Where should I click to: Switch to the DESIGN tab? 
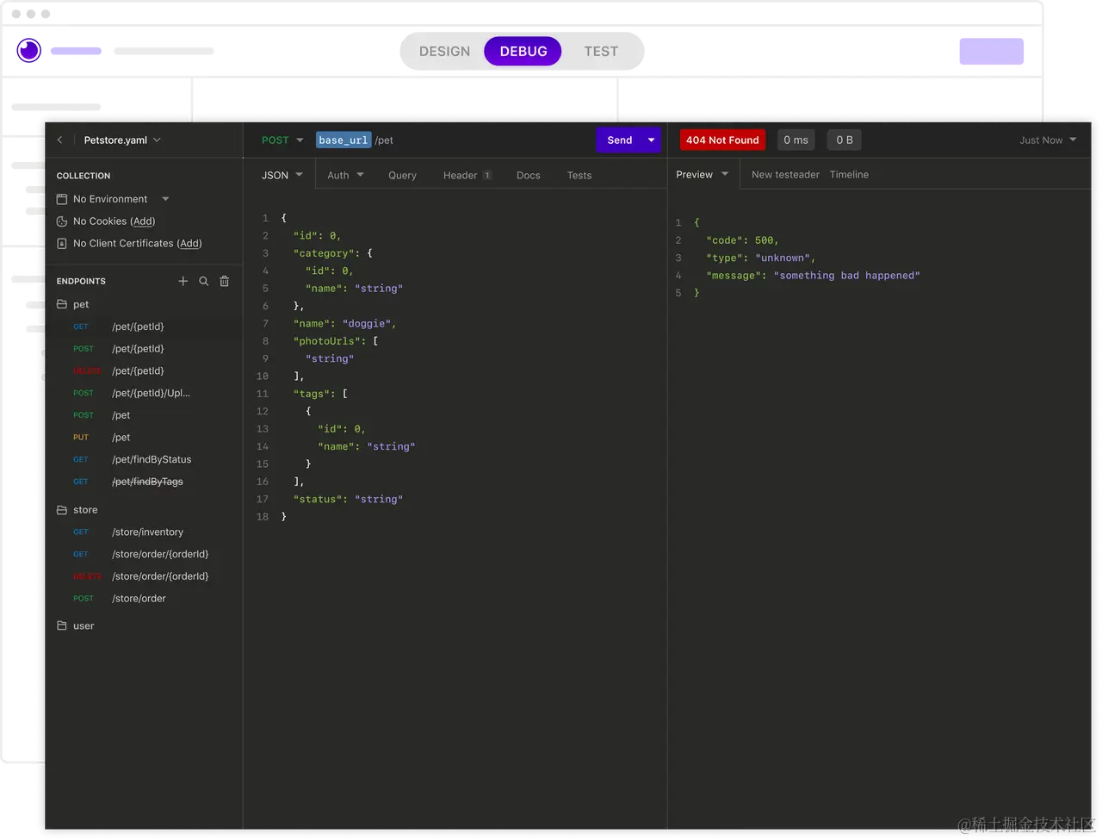pyautogui.click(x=445, y=52)
